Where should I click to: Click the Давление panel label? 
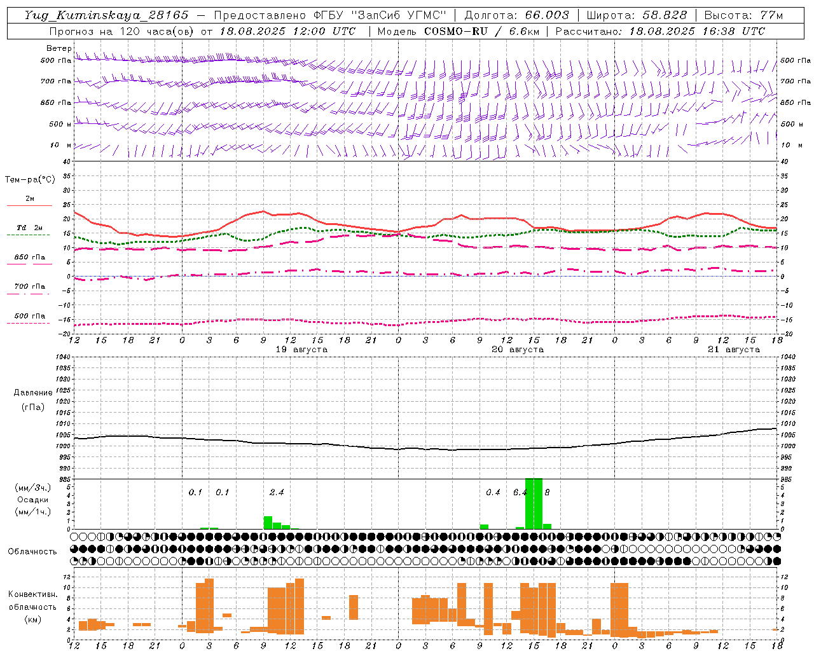pyautogui.click(x=33, y=393)
